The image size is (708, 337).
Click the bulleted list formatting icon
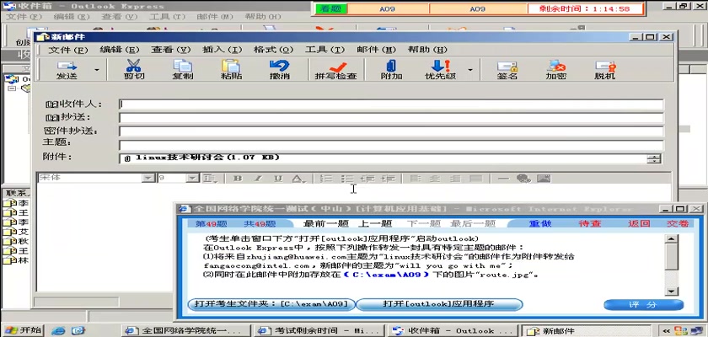pos(346,179)
